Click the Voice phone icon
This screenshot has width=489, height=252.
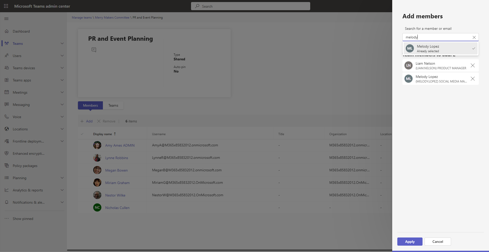click(x=7, y=117)
